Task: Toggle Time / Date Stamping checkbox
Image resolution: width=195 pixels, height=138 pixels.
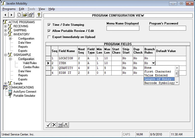Action: pyautogui.click(x=49, y=25)
